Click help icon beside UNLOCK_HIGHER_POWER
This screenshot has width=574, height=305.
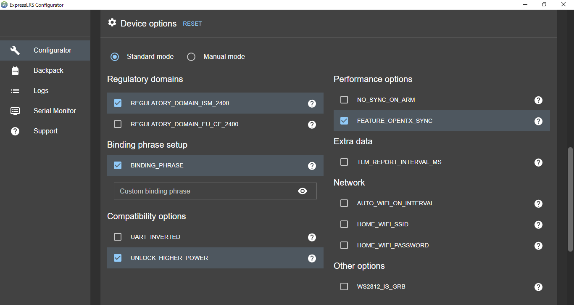click(312, 258)
